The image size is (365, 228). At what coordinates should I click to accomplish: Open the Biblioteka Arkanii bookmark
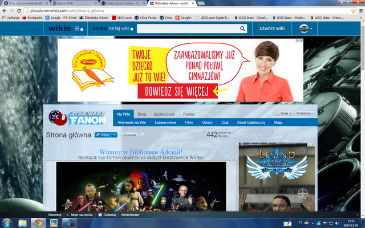coord(94,18)
